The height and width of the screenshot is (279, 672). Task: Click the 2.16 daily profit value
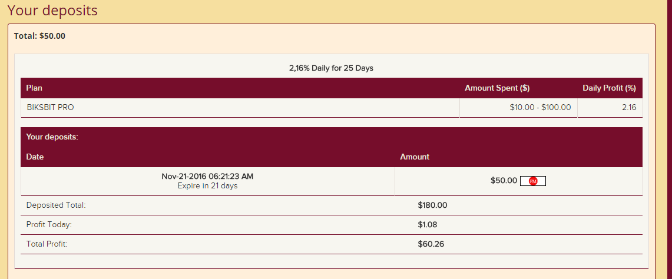628,108
